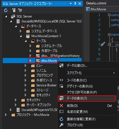Expand the ビュー folder
Screen dimensions: 119x129
coord(25,66)
